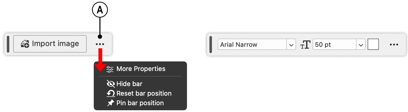Click the Import image button
The height and width of the screenshot is (112, 408).
pyautogui.click(x=50, y=44)
